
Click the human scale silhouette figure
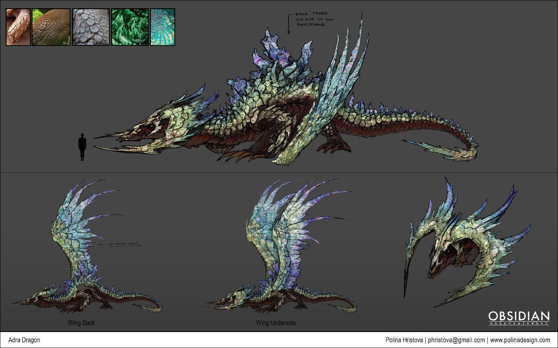(x=82, y=147)
